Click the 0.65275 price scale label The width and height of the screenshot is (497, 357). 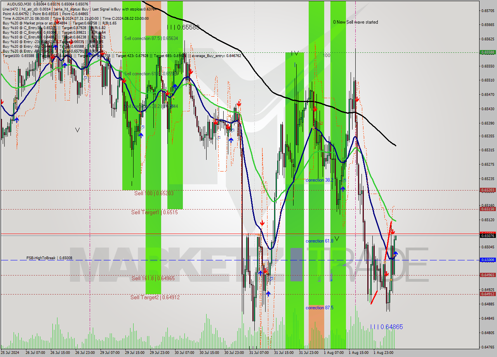pyautogui.click(x=488, y=165)
